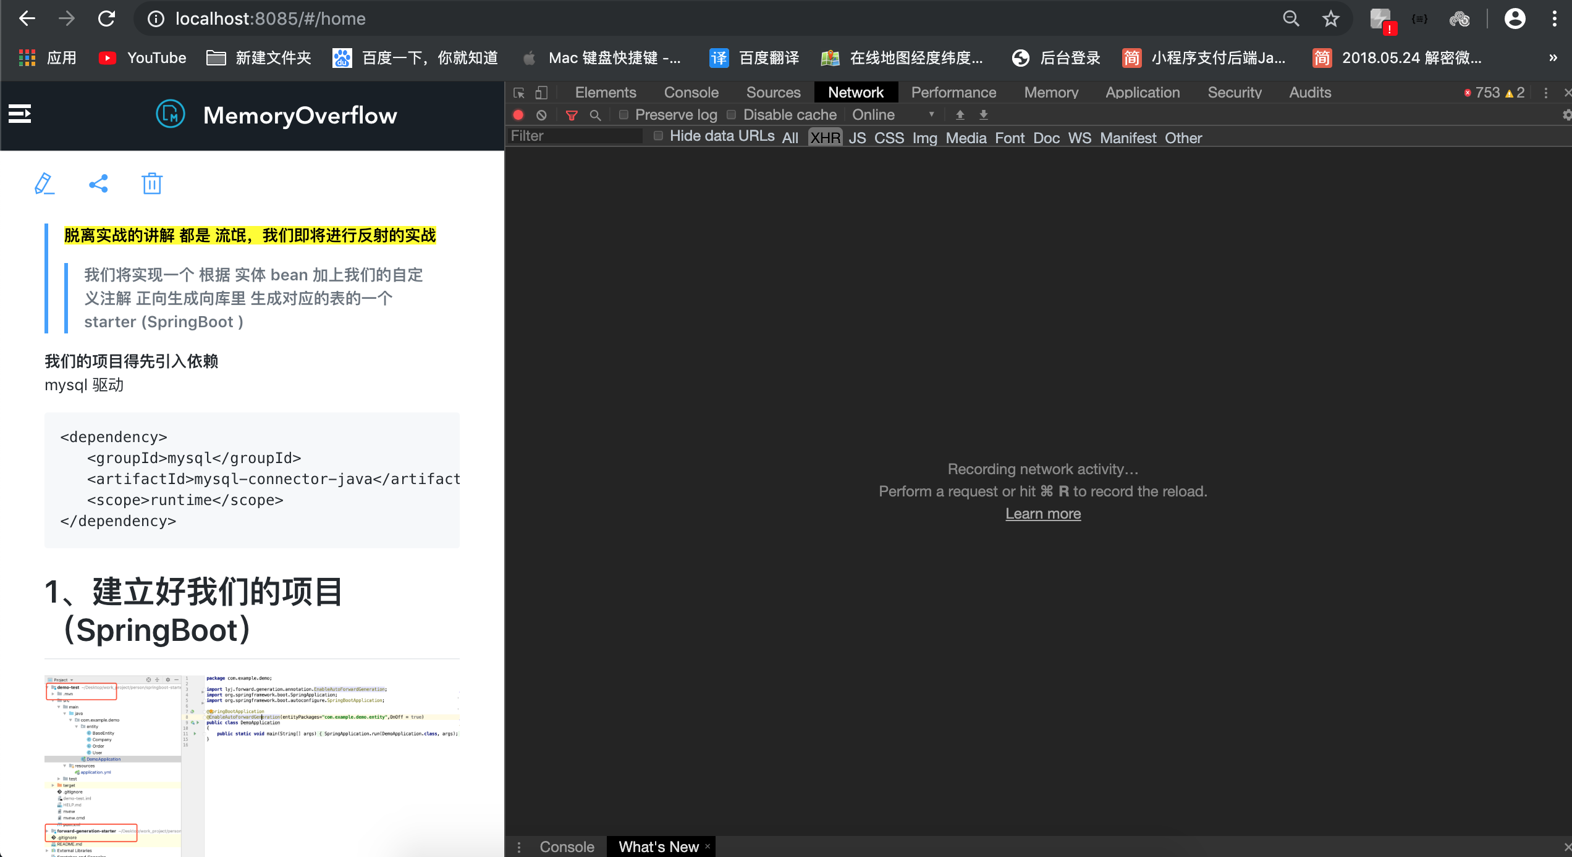
Task: Show more bookmarks with the double chevron
Action: [1553, 58]
